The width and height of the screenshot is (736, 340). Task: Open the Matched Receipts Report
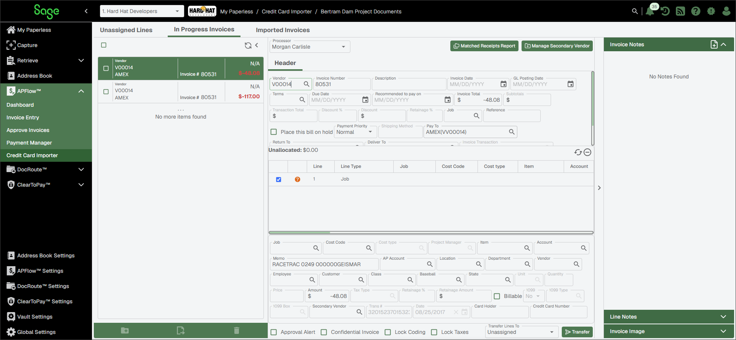point(484,46)
